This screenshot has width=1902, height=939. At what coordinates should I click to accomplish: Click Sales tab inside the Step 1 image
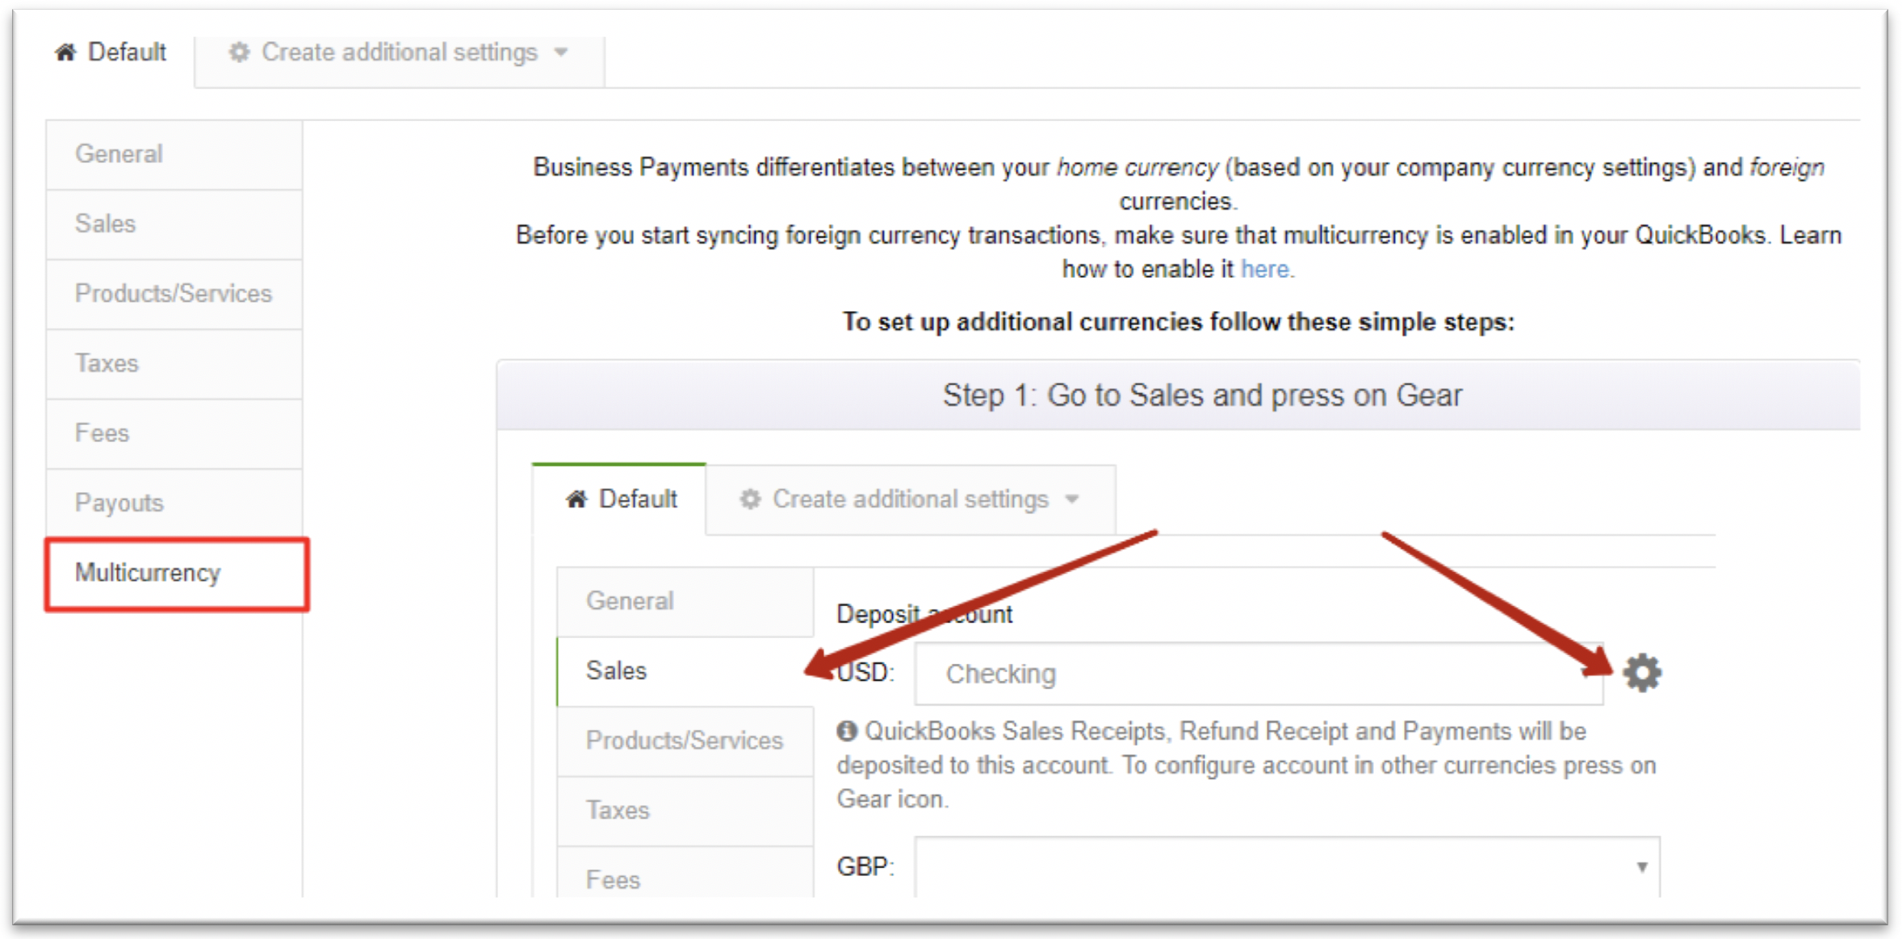[685, 671]
